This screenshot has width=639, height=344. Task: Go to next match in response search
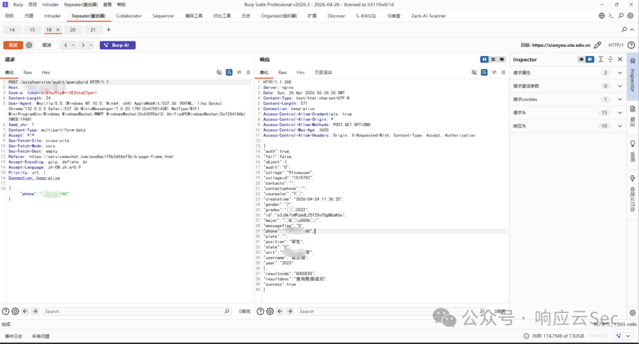[x=290, y=311]
